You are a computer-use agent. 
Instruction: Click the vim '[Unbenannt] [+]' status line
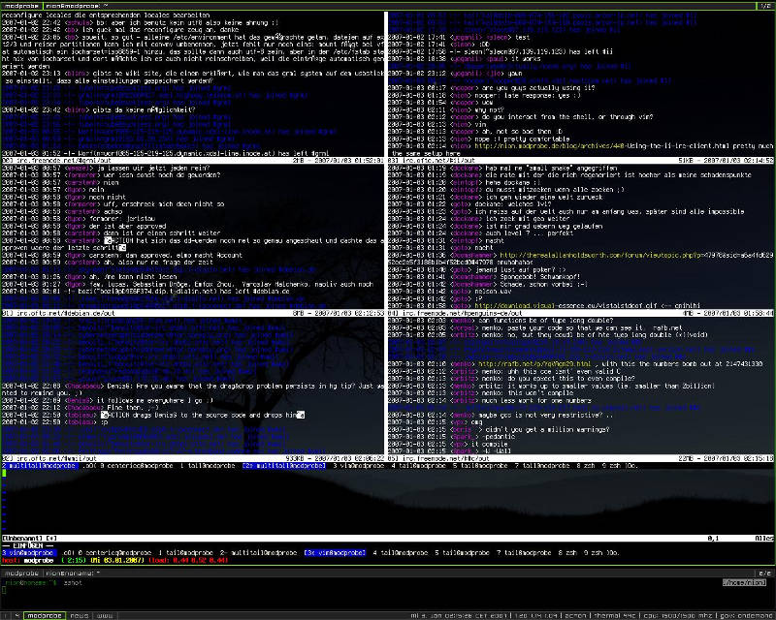point(387,538)
